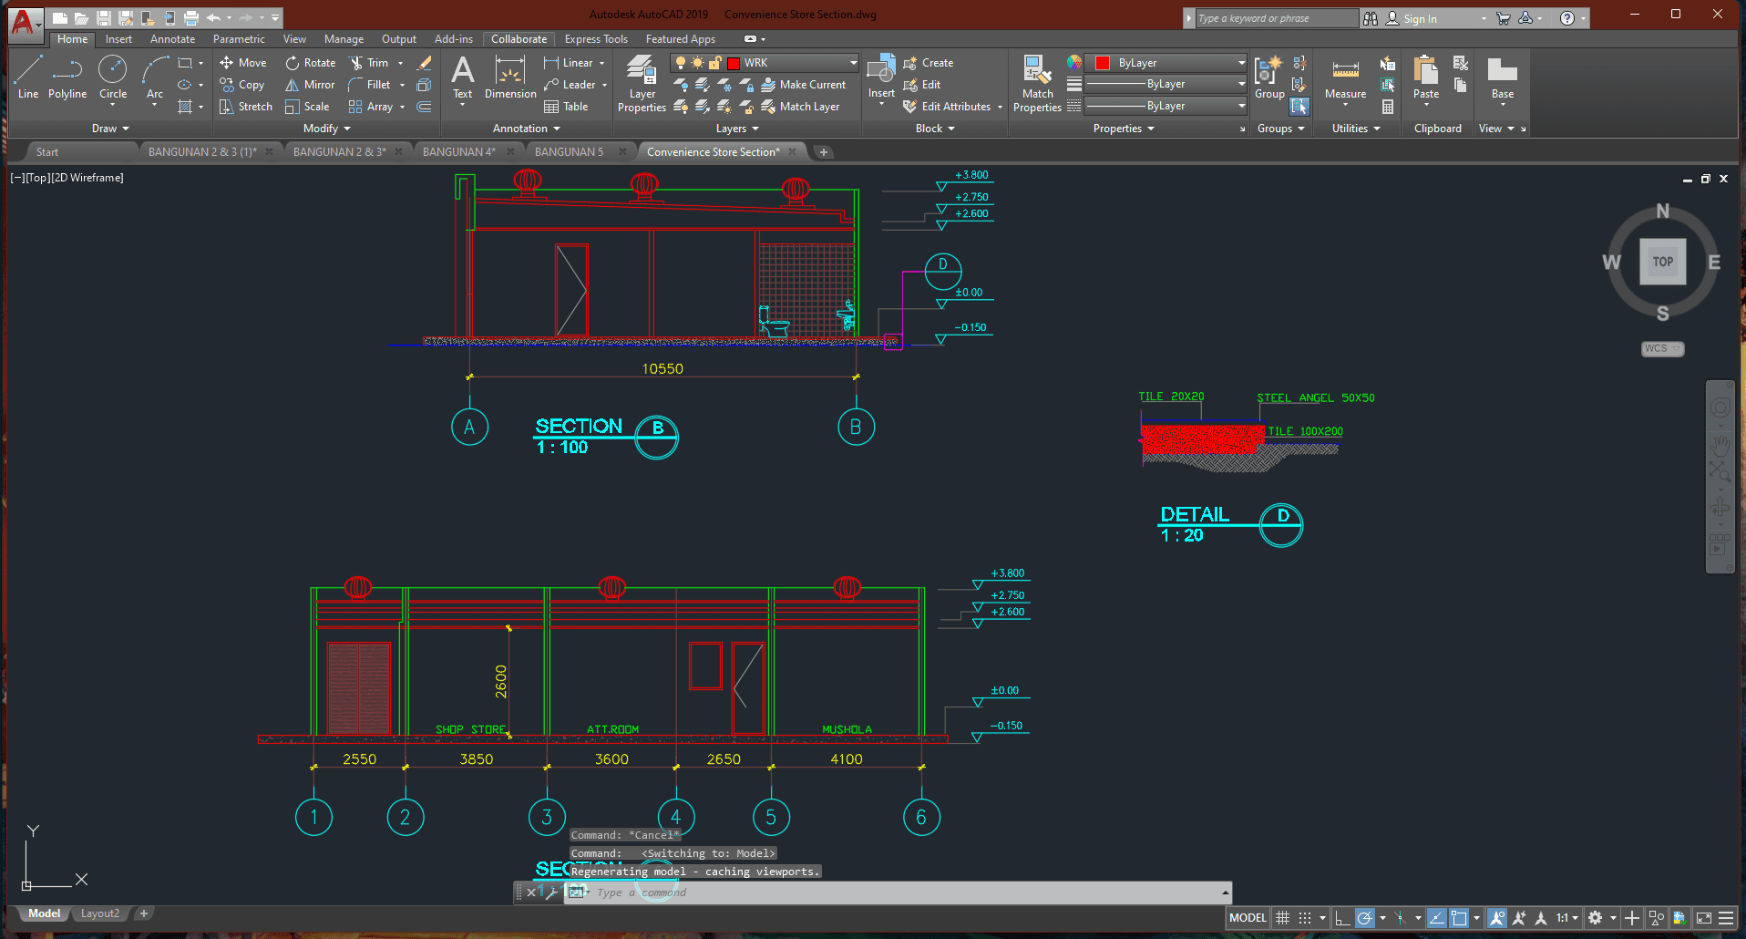The width and height of the screenshot is (1746, 939).
Task: Toggle drawing grid display in status bar
Action: pyautogui.click(x=1282, y=918)
